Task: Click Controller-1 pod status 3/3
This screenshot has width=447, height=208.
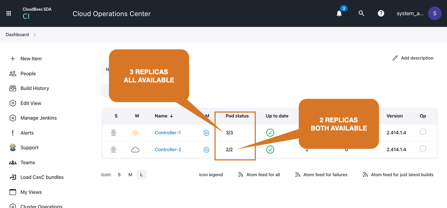Action: [x=229, y=133]
